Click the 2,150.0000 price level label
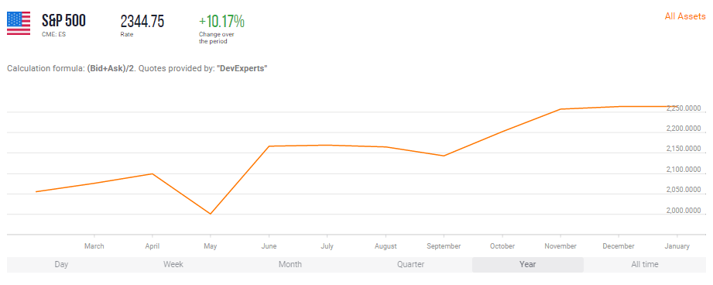713x285 pixels. tap(684, 149)
